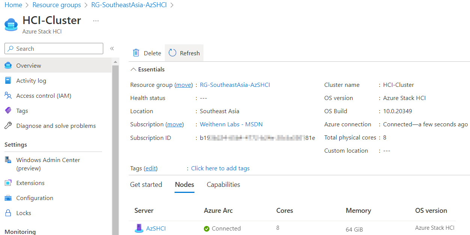Click the Access control (IAM) people icon
The image size is (470, 235).
point(8,96)
